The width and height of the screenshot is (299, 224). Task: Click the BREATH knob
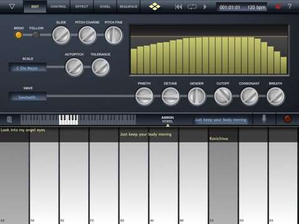(x=275, y=96)
